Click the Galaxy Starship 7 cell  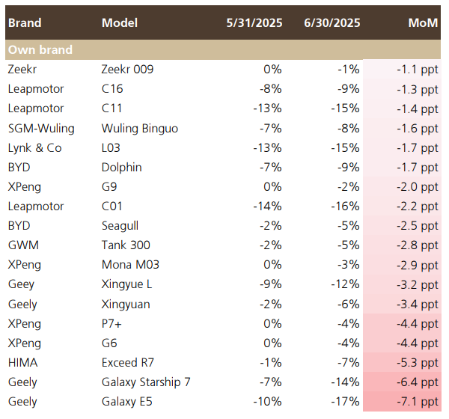(146, 382)
